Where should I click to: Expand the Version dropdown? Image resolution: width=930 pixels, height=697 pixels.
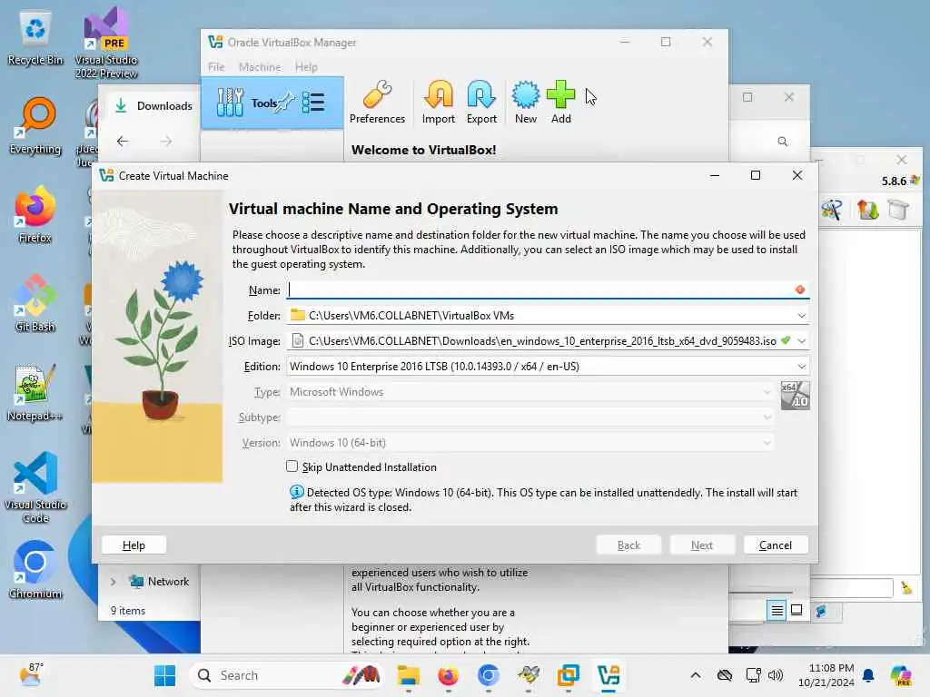click(767, 443)
